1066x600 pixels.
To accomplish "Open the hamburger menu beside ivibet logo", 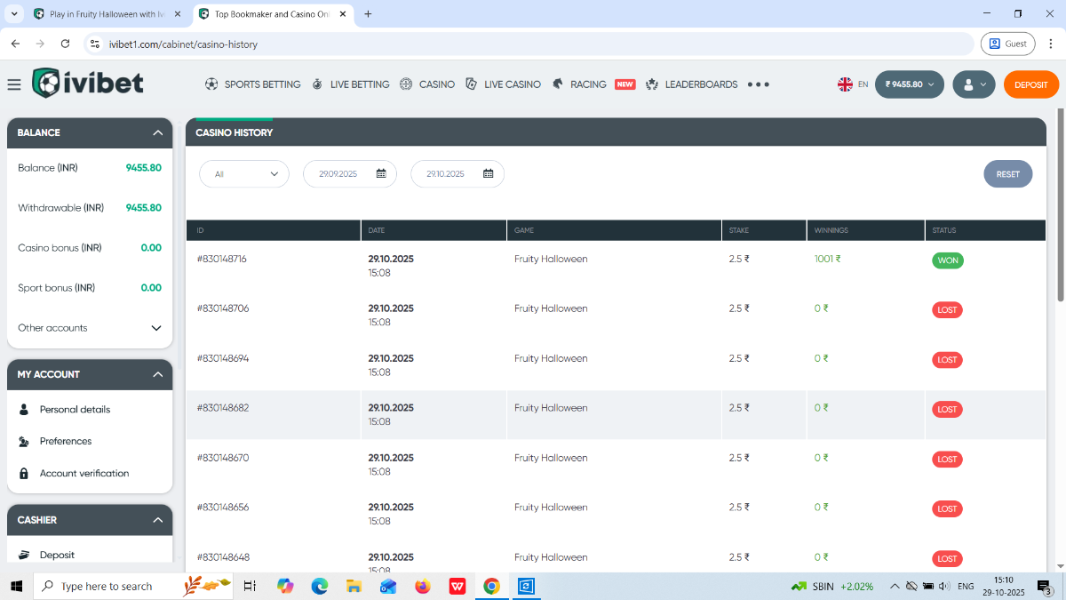I will click(13, 84).
